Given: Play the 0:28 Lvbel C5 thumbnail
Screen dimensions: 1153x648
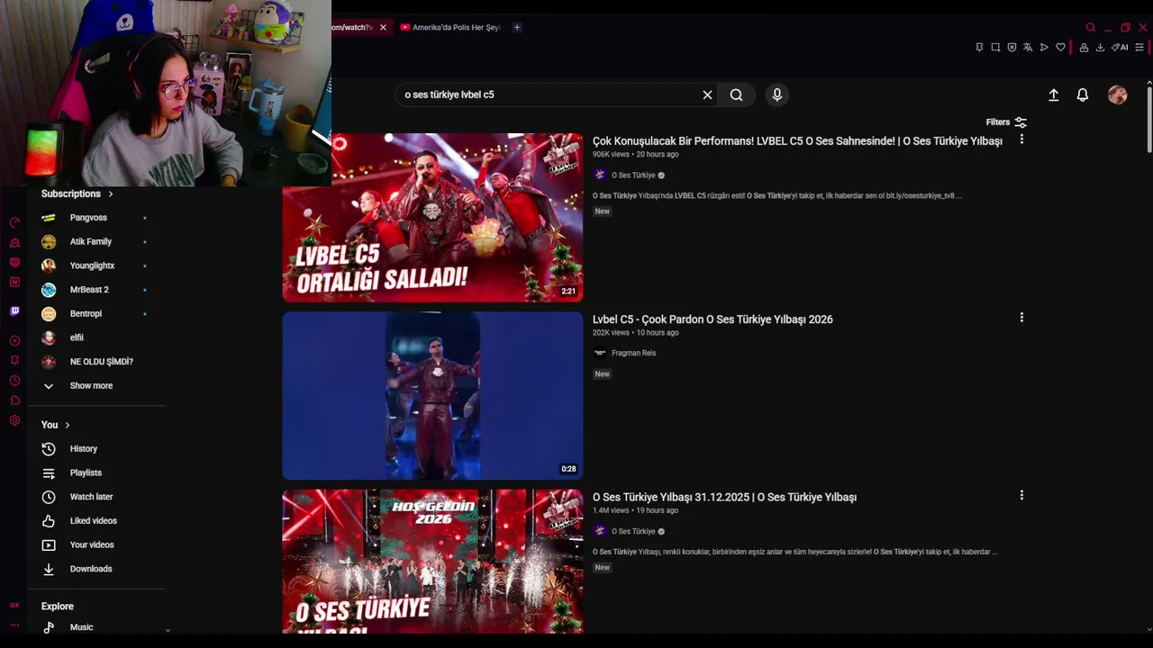Looking at the screenshot, I should (432, 396).
